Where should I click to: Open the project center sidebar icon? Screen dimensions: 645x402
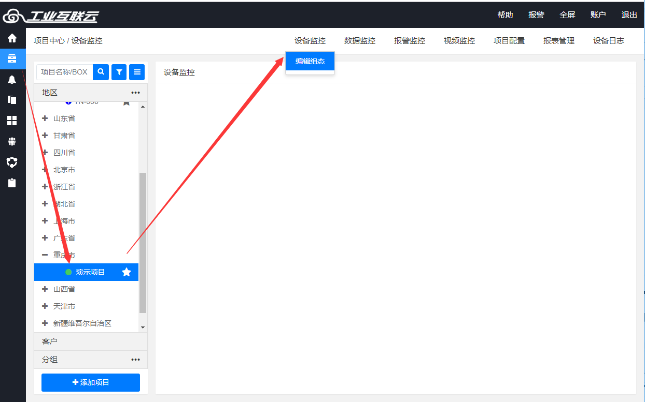[x=12, y=58]
